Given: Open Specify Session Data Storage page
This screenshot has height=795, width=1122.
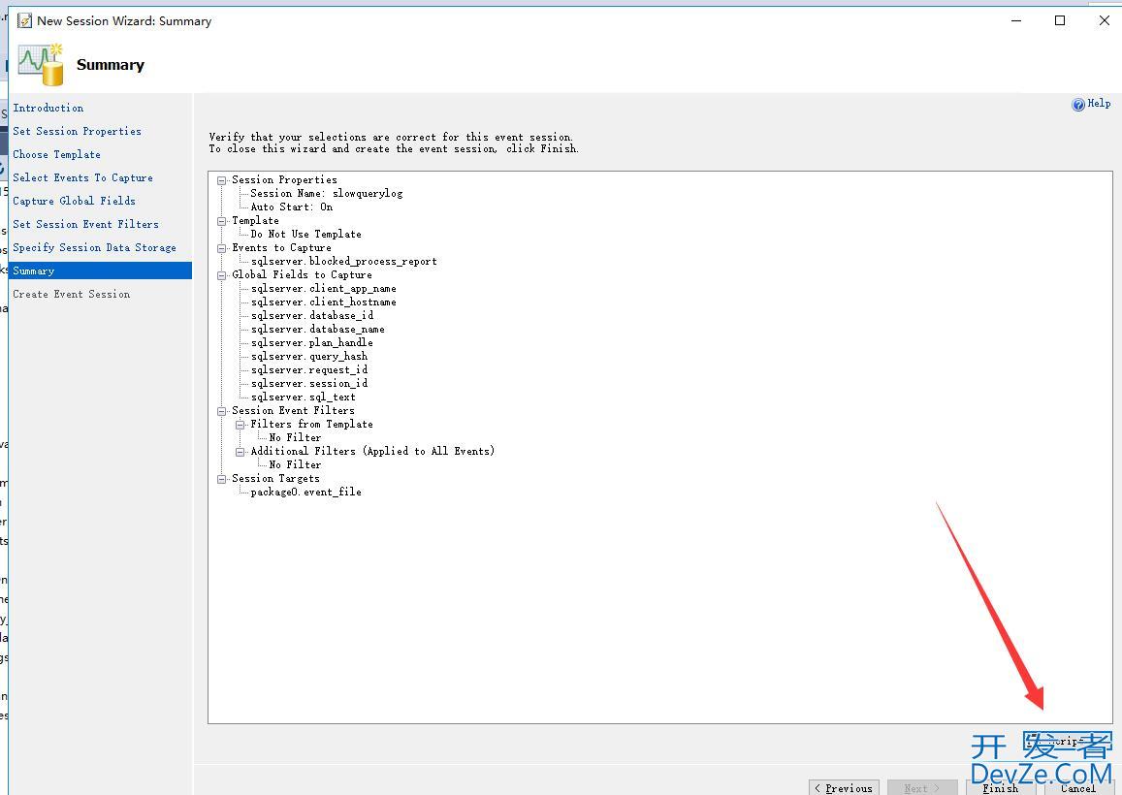Looking at the screenshot, I should tap(94, 247).
